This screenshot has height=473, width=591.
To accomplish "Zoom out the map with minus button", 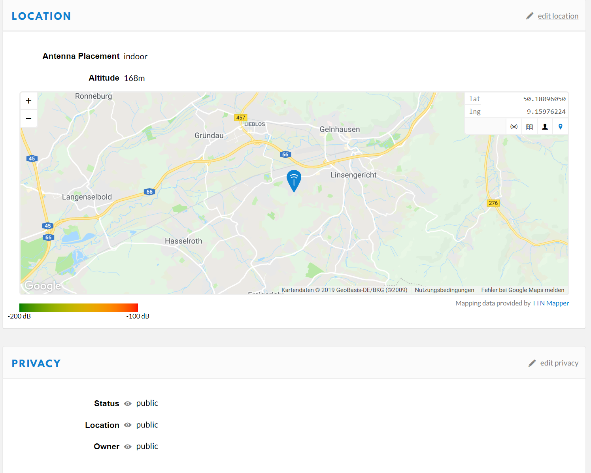I will coord(28,119).
